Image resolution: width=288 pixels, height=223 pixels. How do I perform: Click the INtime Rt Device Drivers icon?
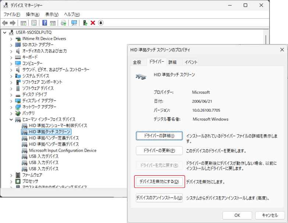[x=18, y=39]
